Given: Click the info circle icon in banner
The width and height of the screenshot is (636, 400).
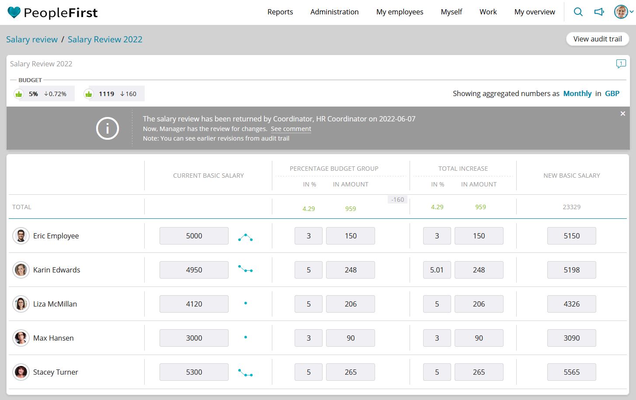Looking at the screenshot, I should pyautogui.click(x=108, y=128).
